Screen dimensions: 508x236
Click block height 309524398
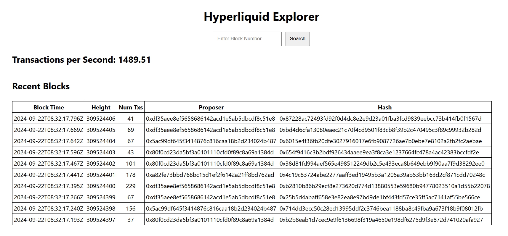pos(101,208)
